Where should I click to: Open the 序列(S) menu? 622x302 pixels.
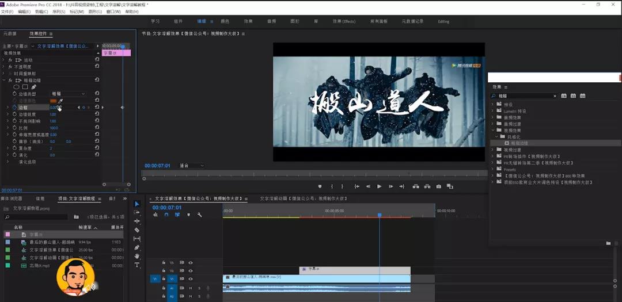(58, 12)
